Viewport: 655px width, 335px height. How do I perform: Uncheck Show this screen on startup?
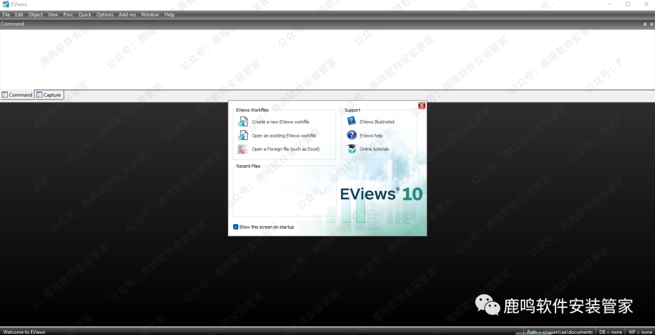[x=236, y=227]
